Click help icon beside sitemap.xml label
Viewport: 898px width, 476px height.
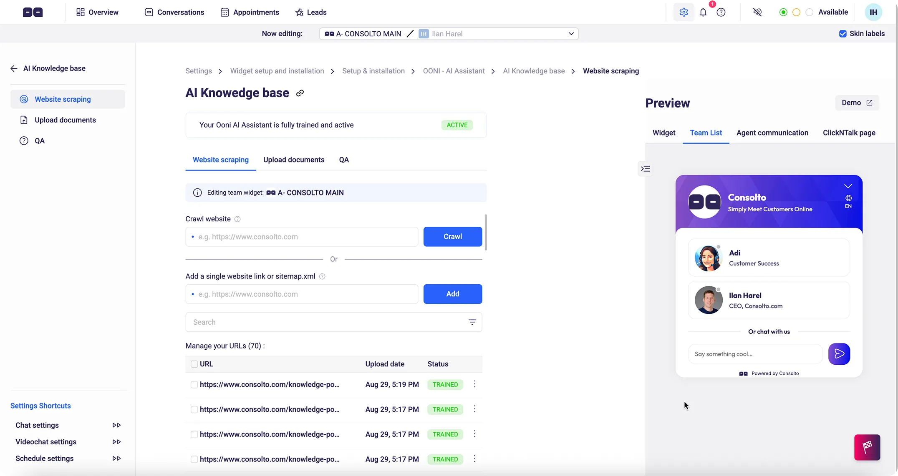(322, 276)
